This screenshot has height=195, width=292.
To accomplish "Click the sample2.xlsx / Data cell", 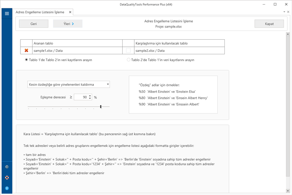I will (x=179, y=51).
